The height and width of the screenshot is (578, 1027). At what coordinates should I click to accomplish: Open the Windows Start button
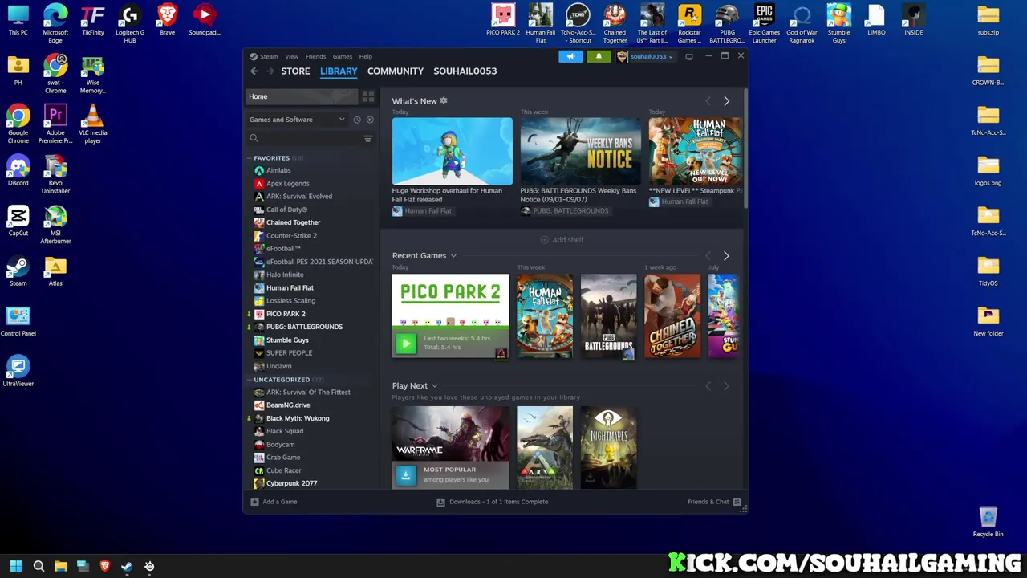(16, 566)
